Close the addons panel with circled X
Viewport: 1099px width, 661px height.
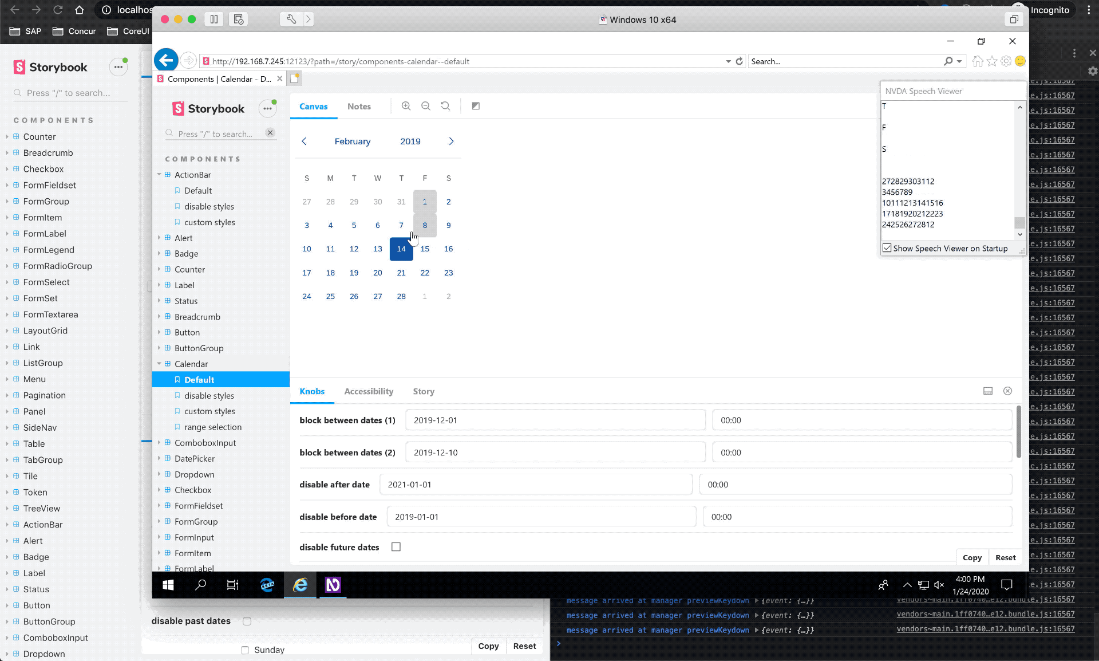click(1007, 391)
